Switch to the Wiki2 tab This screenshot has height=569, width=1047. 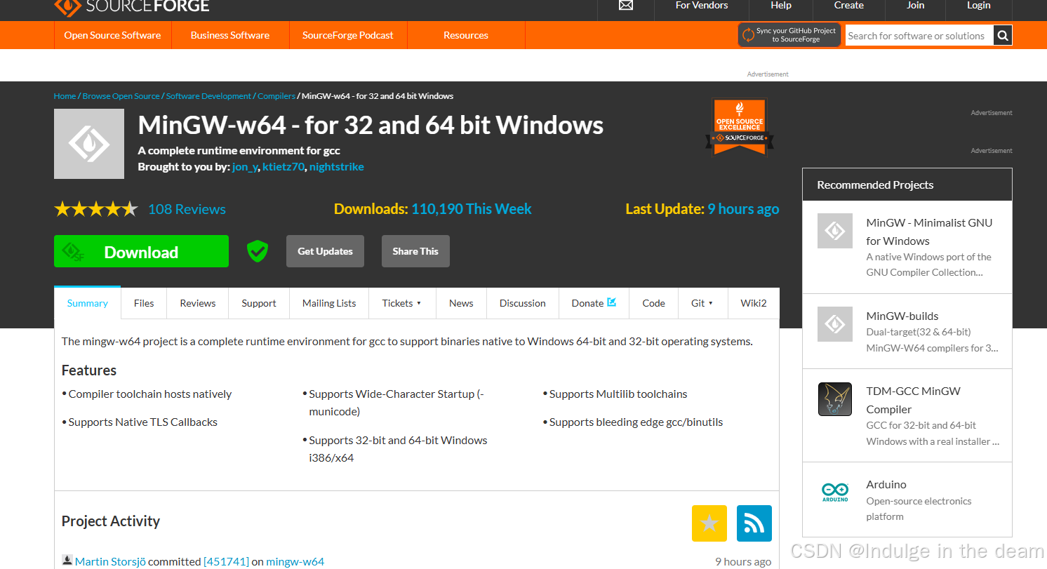click(754, 303)
